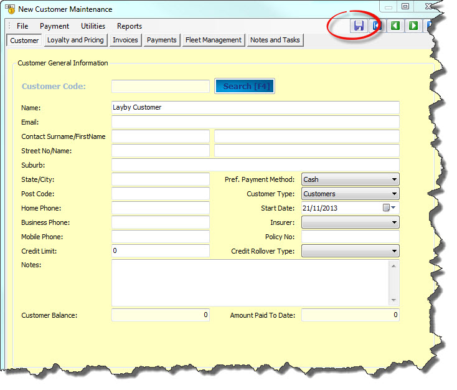Click the 'Customer Code:' label
This screenshot has width=457, height=390.
pyautogui.click(x=54, y=86)
